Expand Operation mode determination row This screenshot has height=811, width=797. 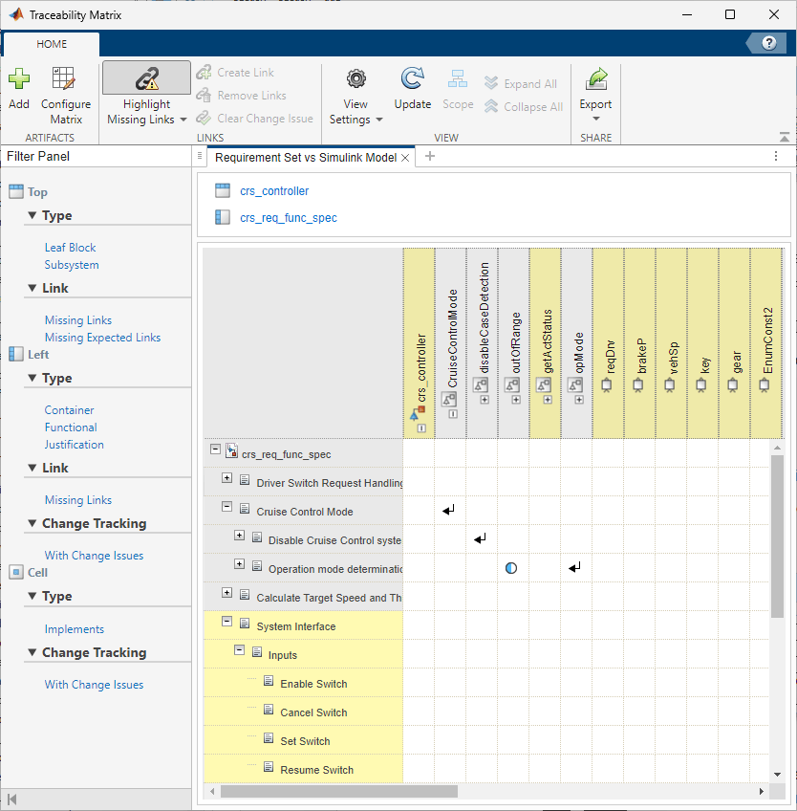239,563
